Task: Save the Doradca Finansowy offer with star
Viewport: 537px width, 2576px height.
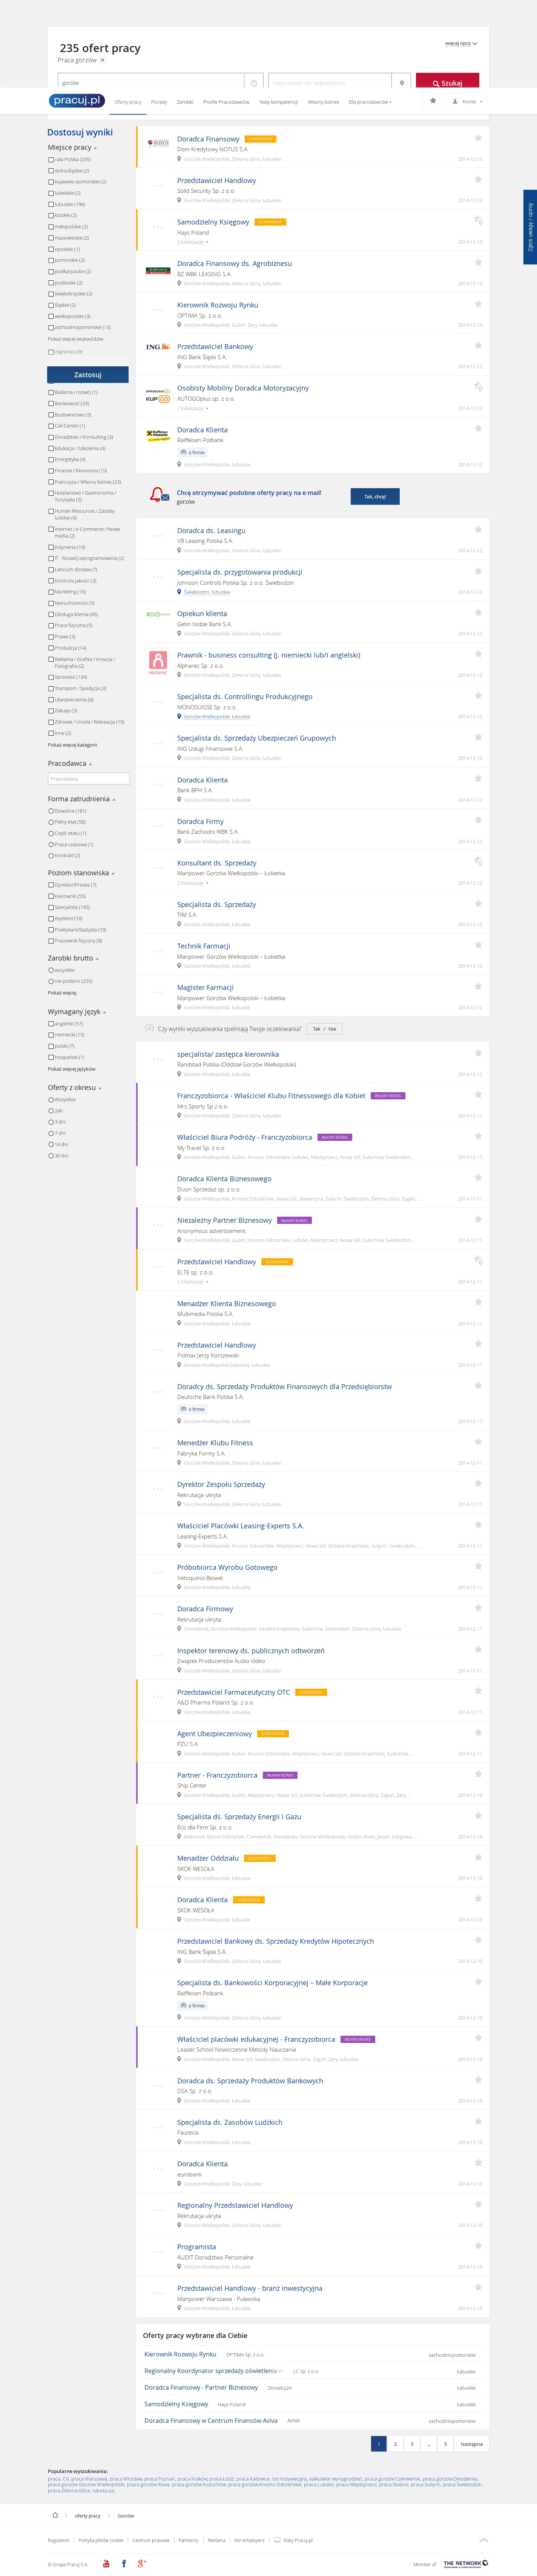Action: [x=478, y=138]
